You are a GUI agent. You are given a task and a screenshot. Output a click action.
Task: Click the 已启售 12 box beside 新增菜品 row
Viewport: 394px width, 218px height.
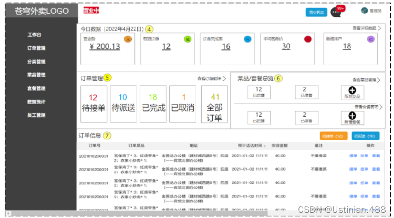click(259, 92)
